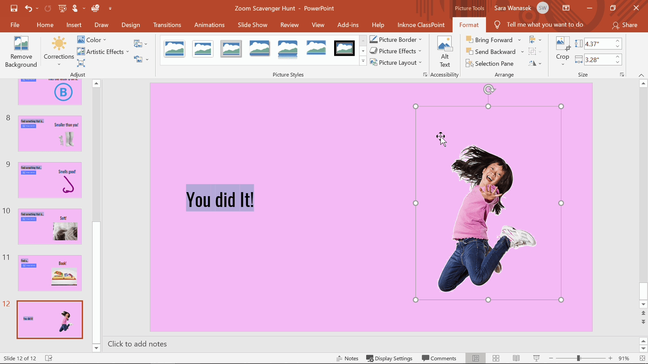Screen dimensions: 648x364
Task: Collapse the ribbon with the chevron
Action: point(641,75)
